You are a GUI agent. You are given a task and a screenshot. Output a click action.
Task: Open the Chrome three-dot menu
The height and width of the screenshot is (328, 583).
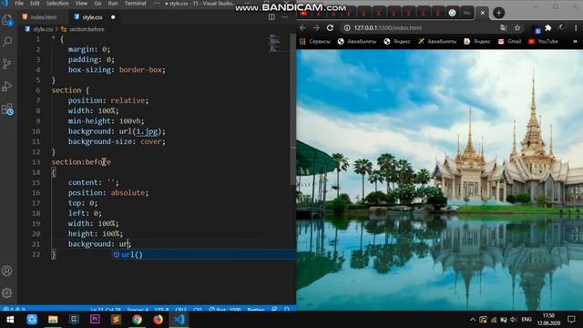coord(576,28)
